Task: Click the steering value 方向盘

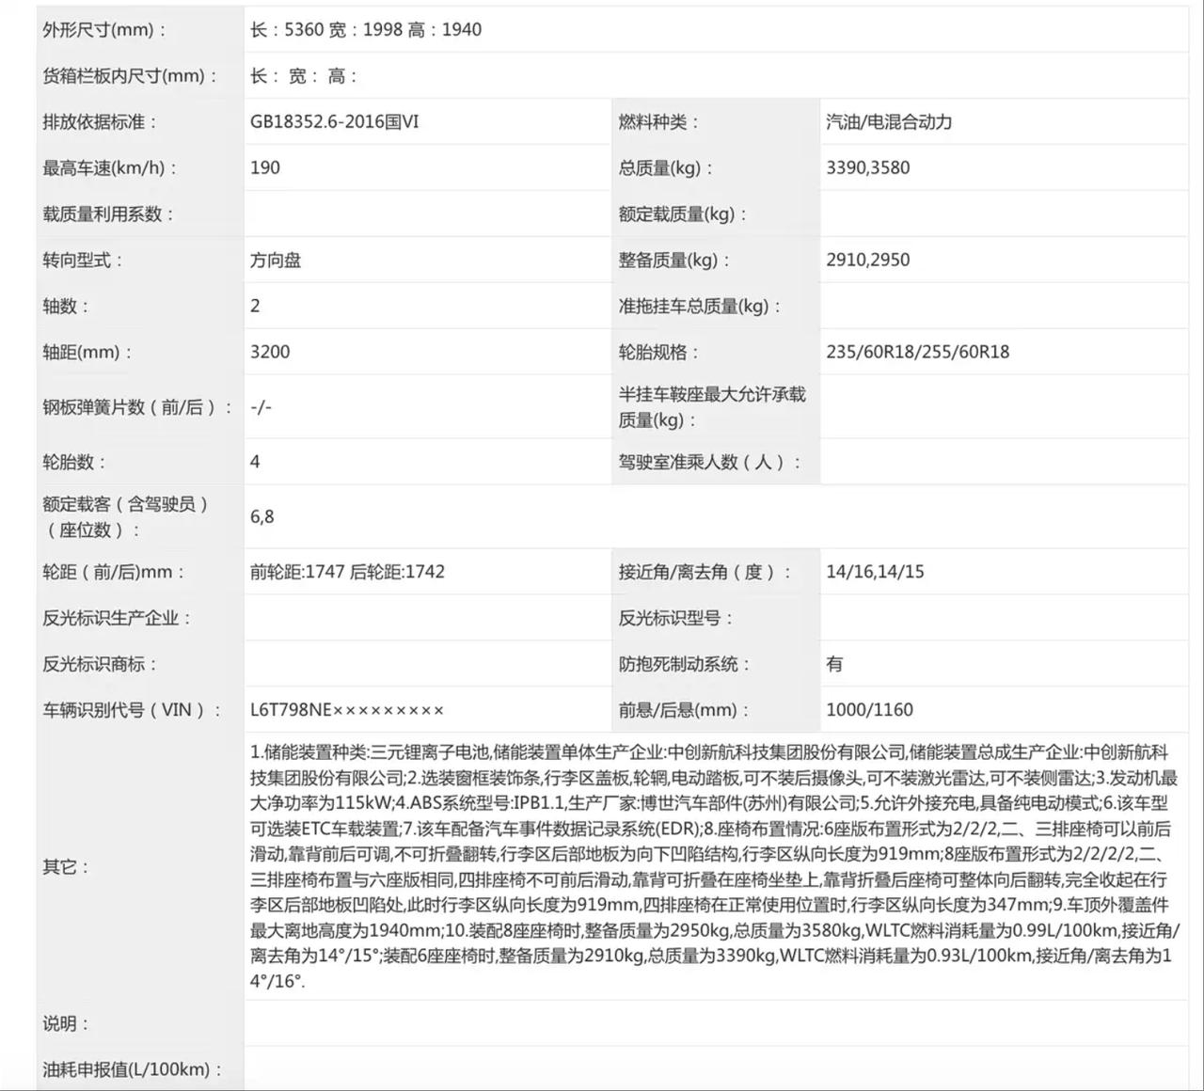Action: [x=276, y=261]
